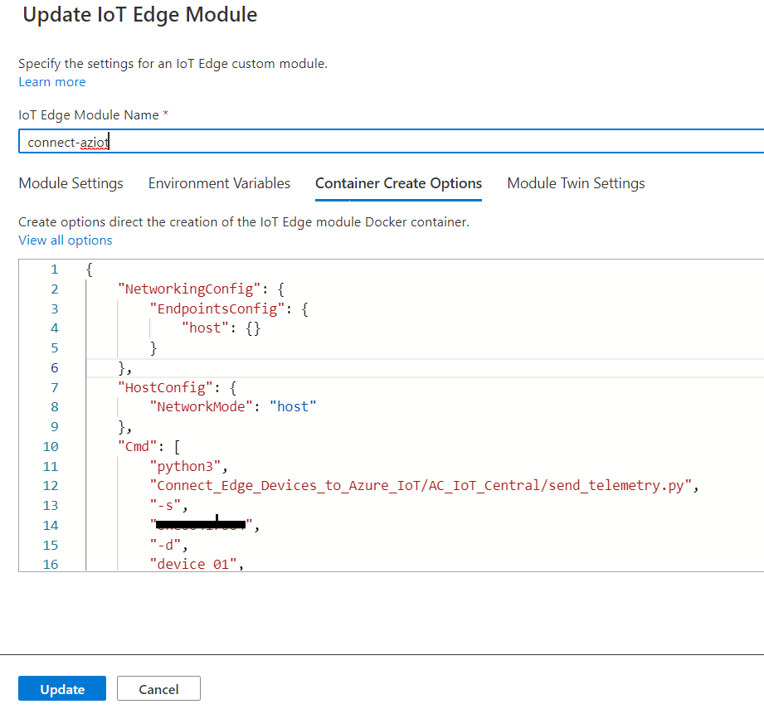764x709 pixels.
Task: Click the redacted string on line 14
Action: tap(202, 524)
